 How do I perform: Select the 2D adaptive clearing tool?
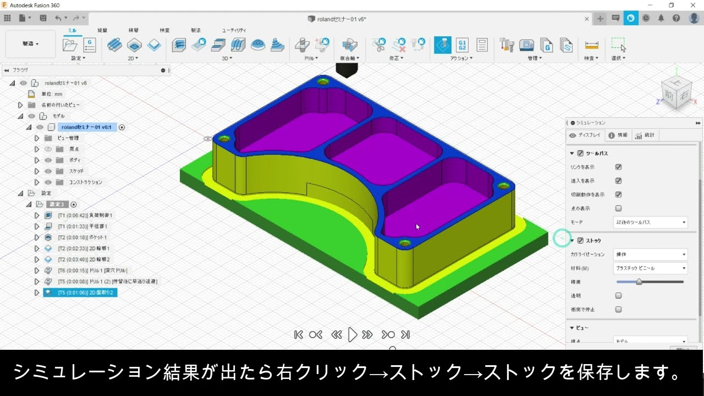tap(114, 45)
